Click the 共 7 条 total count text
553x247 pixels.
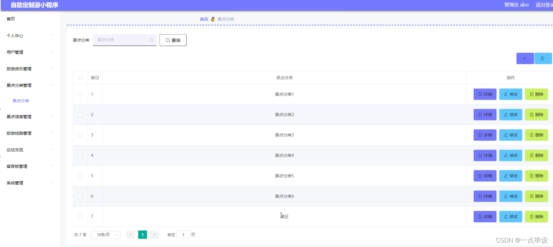coord(80,235)
